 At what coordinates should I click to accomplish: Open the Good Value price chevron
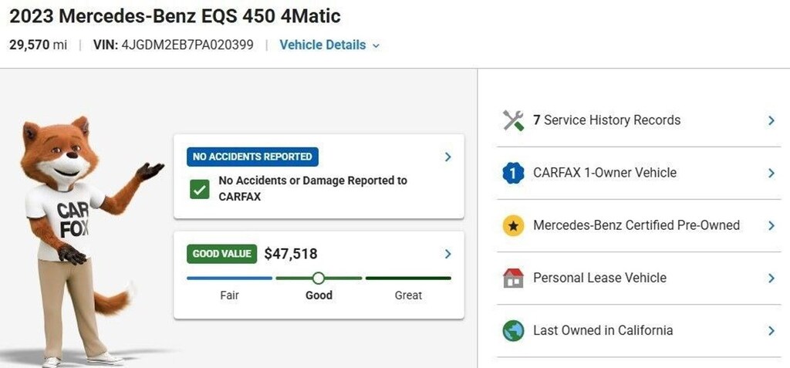(x=448, y=254)
